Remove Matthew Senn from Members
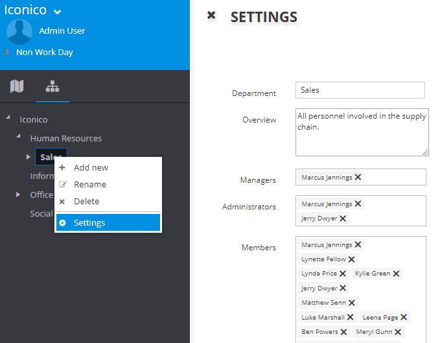This screenshot has height=343, width=440. 352,303
